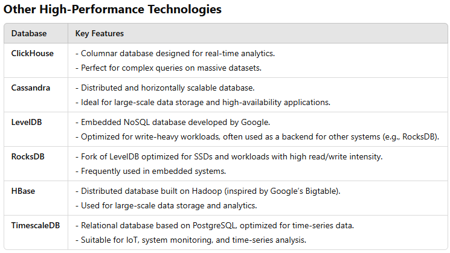
Task: Select the Database column header
Action: click(29, 34)
